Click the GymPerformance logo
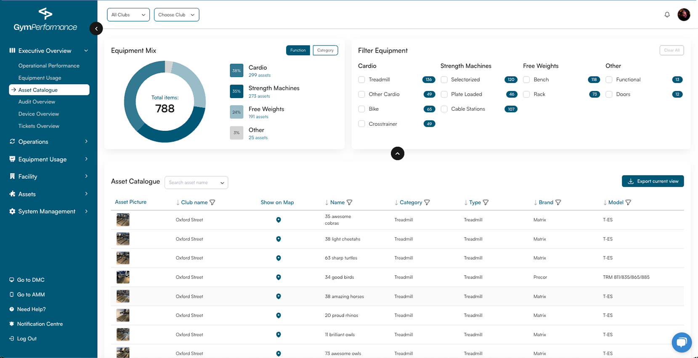Viewport: 698px width, 358px height. (45, 19)
